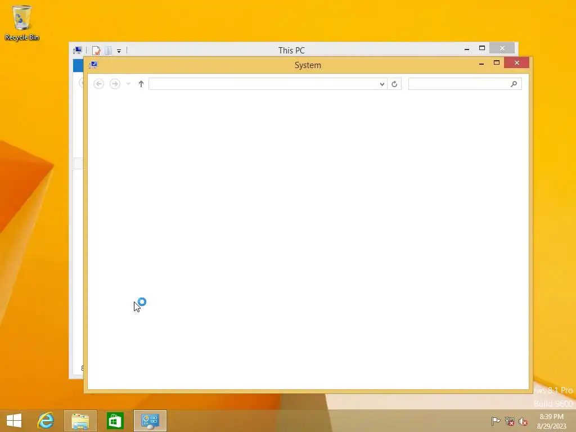Minimize the This PC window
This screenshot has height=432, width=576.
467,48
